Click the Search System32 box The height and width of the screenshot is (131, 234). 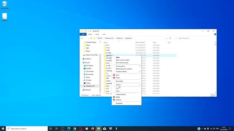coord(195,38)
